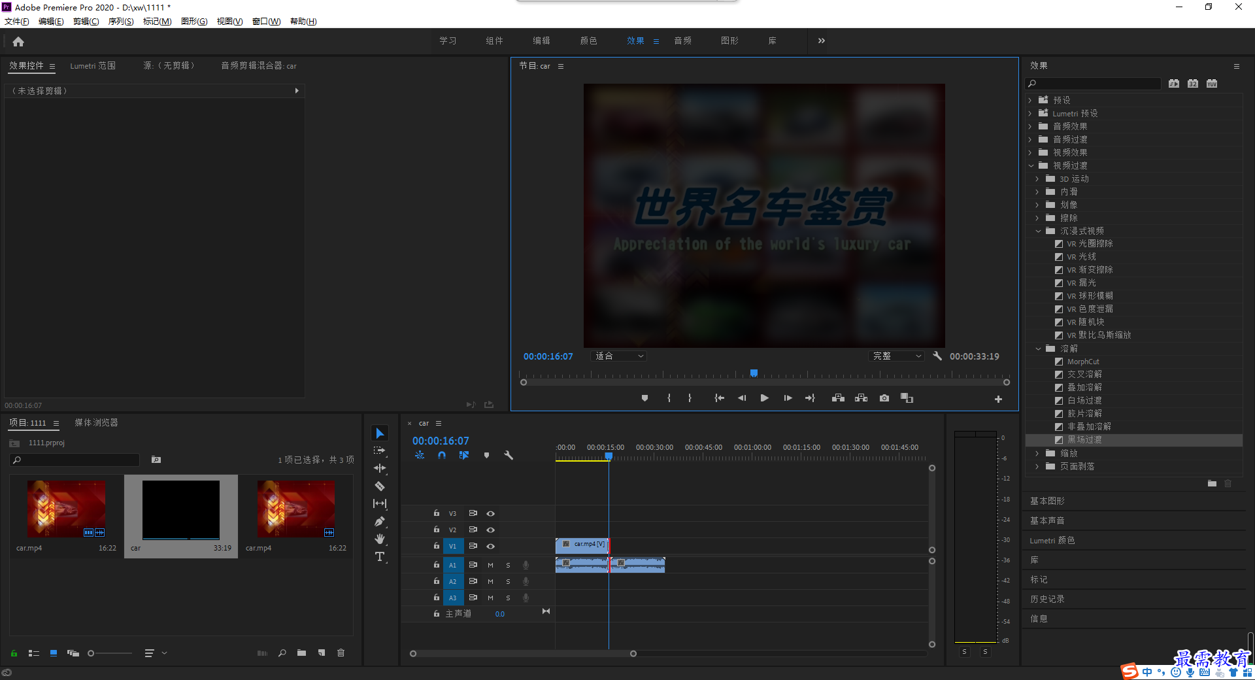Open timeline display settings wrench
The height and width of the screenshot is (680, 1255).
point(509,455)
